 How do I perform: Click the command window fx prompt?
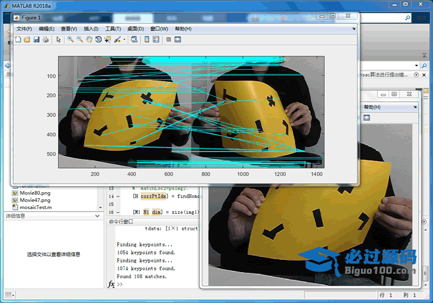(111, 284)
